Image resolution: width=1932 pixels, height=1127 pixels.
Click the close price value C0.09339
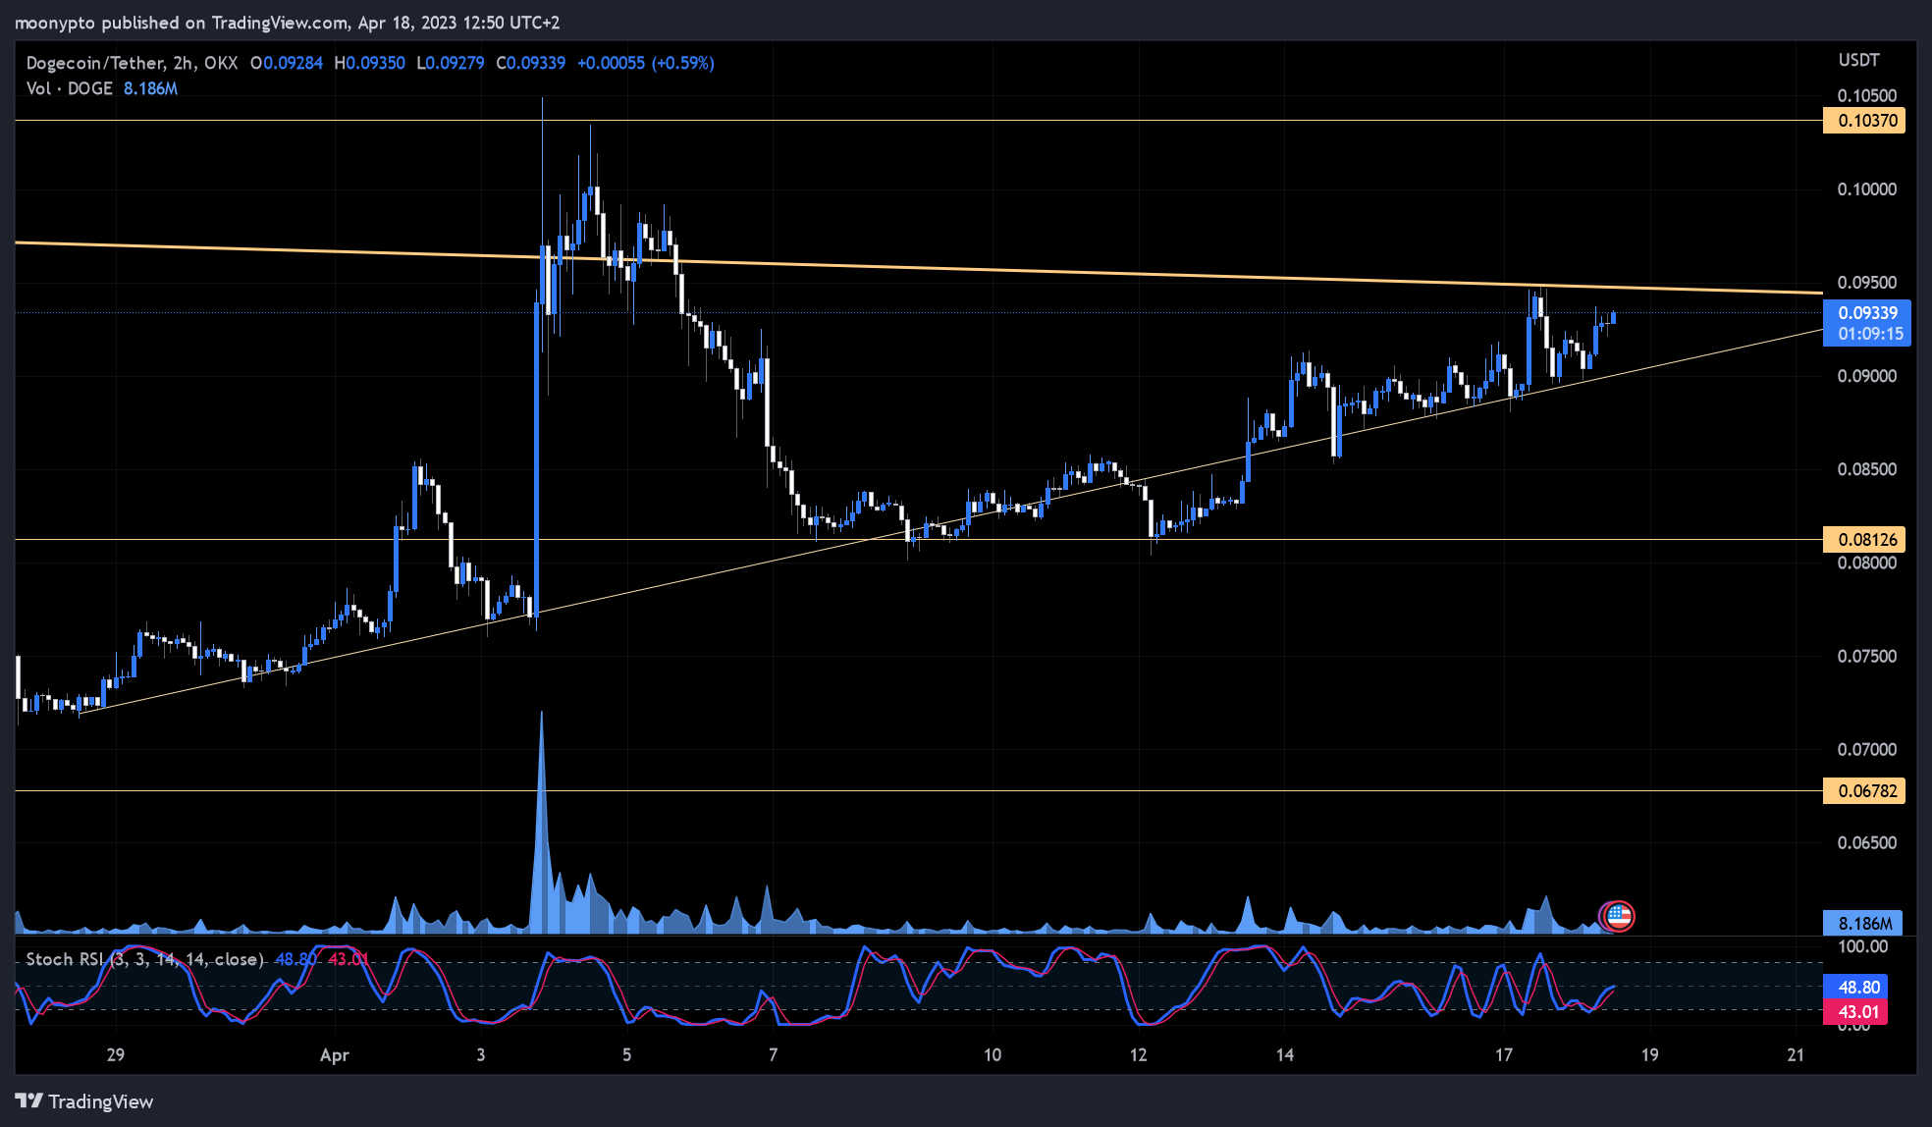[x=531, y=63]
